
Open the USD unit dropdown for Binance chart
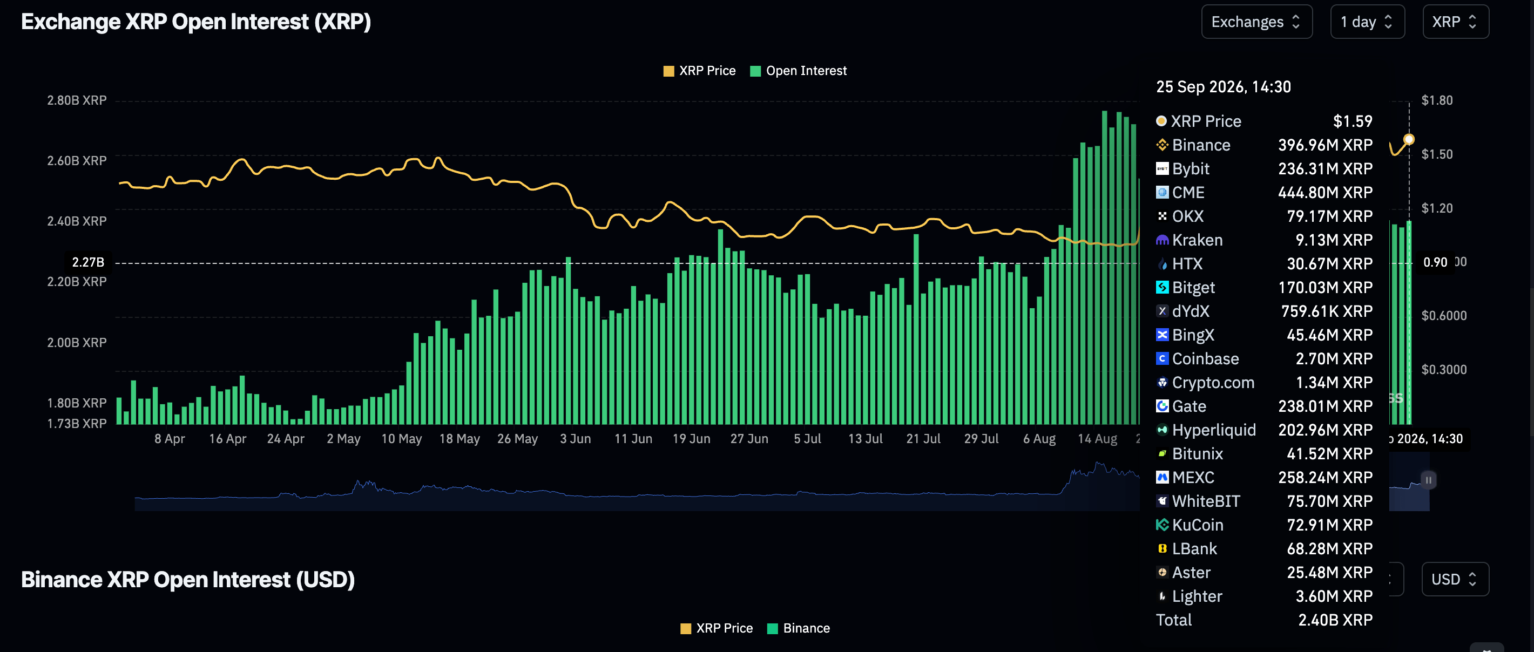[1455, 579]
